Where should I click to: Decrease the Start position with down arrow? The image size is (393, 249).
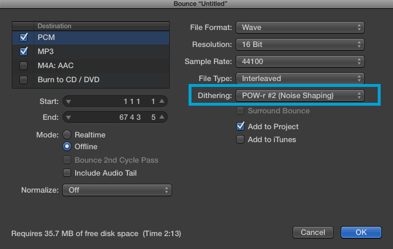pyautogui.click(x=68, y=102)
